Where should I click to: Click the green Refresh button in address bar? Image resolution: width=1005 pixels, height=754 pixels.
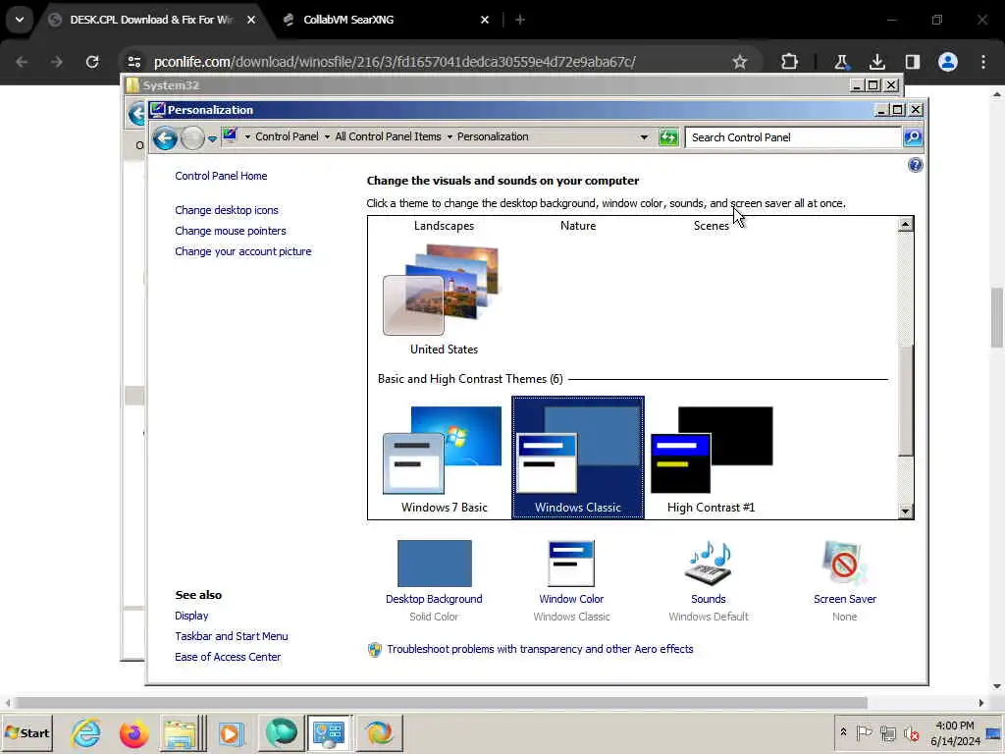pyautogui.click(x=668, y=137)
